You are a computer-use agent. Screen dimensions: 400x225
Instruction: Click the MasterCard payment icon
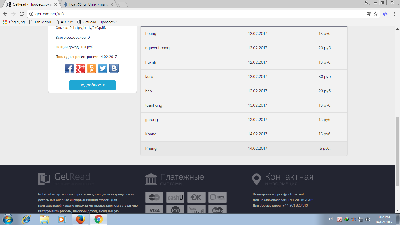[154, 197]
